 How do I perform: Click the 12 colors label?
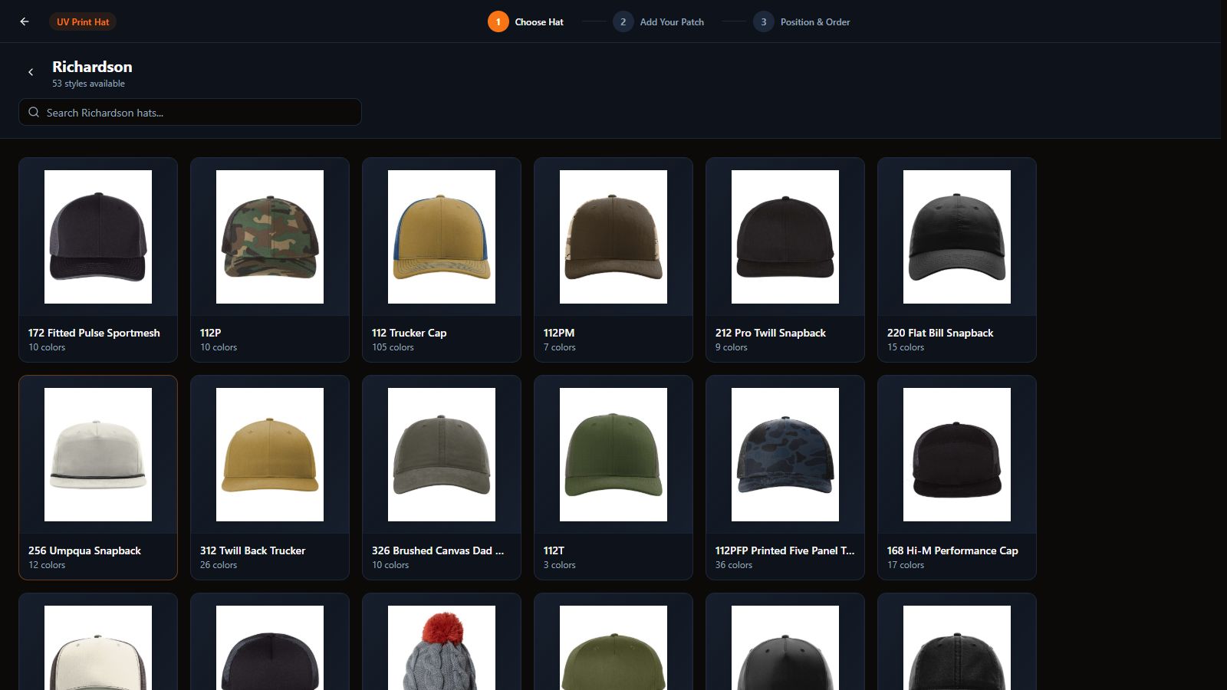click(47, 565)
